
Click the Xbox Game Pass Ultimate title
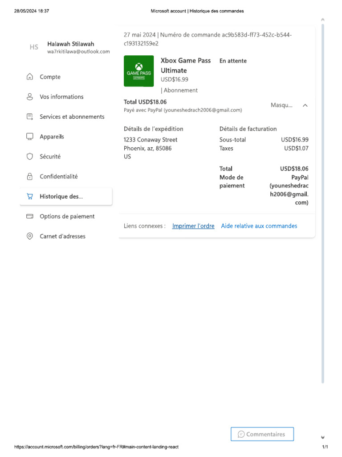click(186, 65)
